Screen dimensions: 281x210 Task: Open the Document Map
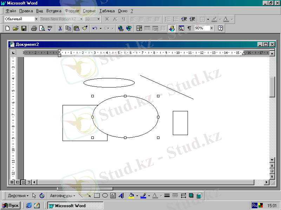coord(181,28)
